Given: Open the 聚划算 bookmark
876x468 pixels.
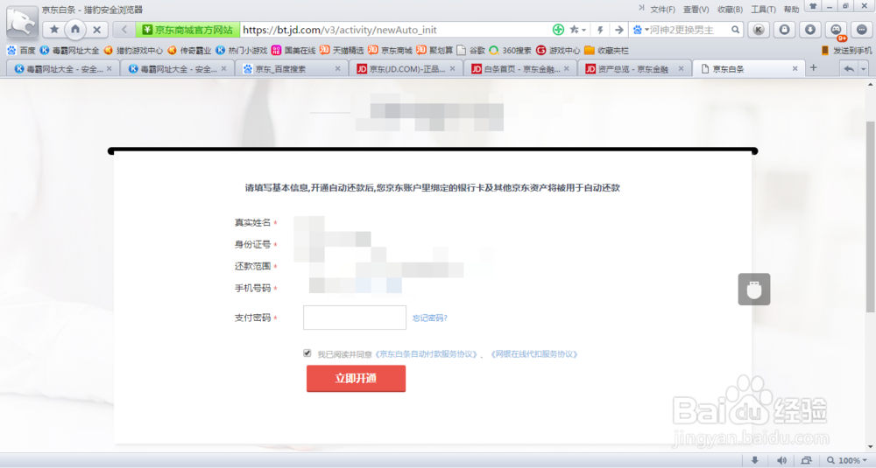Looking at the screenshot, I should coord(434,50).
